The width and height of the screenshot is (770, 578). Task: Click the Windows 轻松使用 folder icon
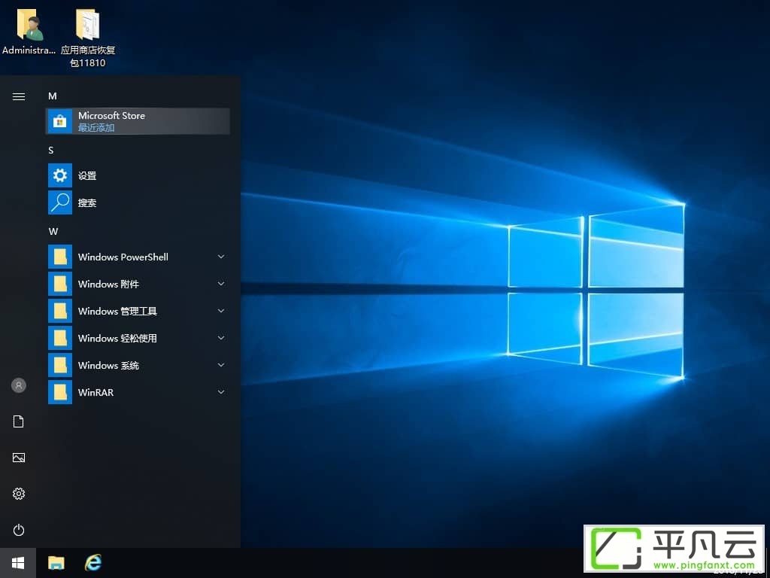pyautogui.click(x=60, y=338)
